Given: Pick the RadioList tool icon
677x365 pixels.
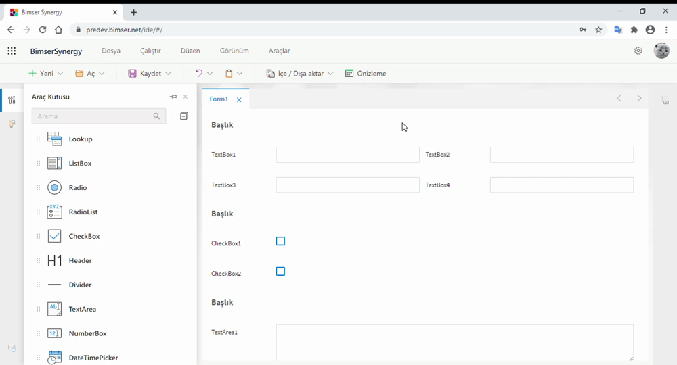Looking at the screenshot, I should coord(55,212).
